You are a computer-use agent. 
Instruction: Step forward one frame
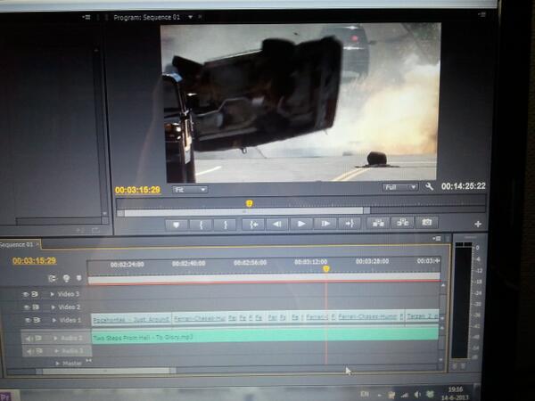click(325, 224)
